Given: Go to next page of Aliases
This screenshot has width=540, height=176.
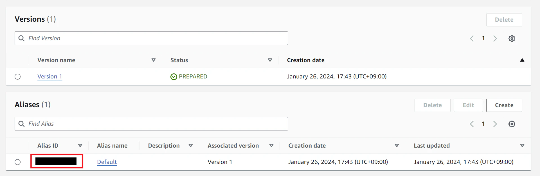Looking at the screenshot, I should point(495,124).
